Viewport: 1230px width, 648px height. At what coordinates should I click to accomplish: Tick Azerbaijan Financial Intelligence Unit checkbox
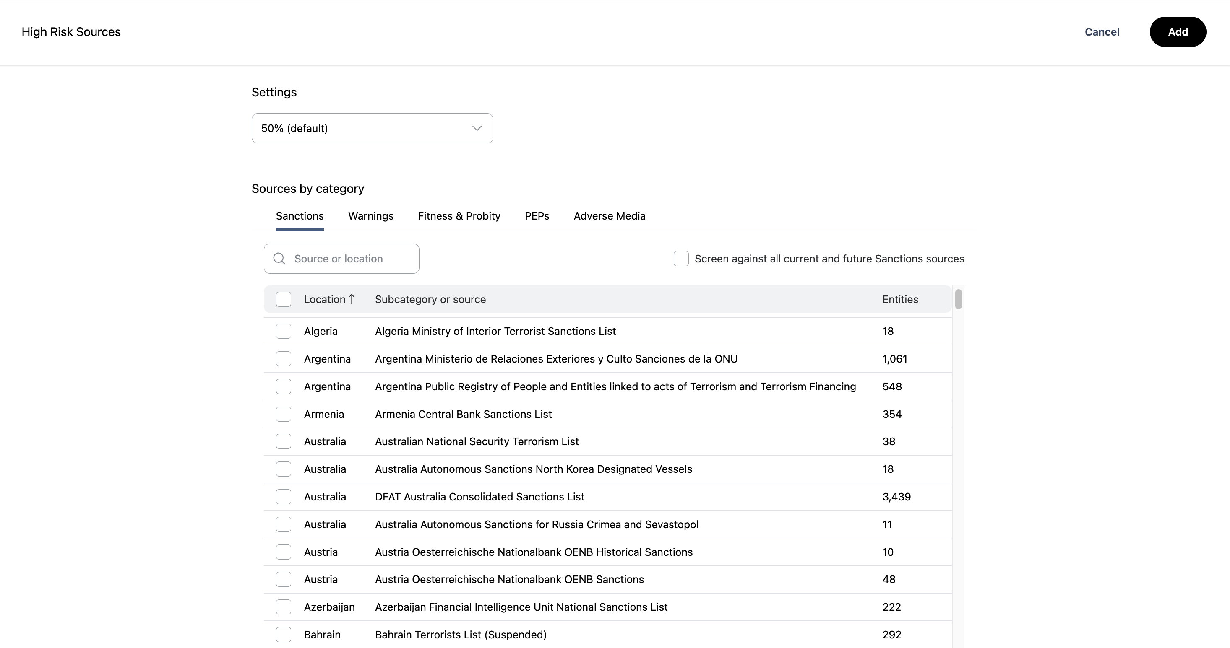click(284, 607)
